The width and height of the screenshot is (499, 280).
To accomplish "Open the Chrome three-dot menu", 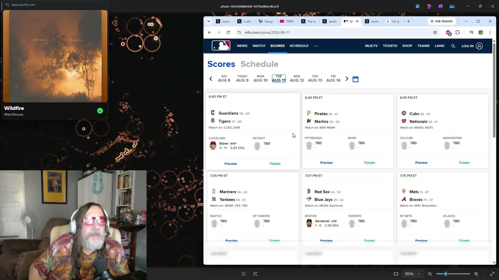I will tap(490, 32).
